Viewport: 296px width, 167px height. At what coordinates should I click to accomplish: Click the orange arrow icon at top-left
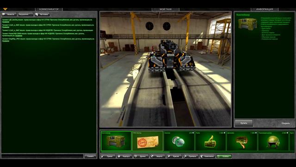click(5, 9)
